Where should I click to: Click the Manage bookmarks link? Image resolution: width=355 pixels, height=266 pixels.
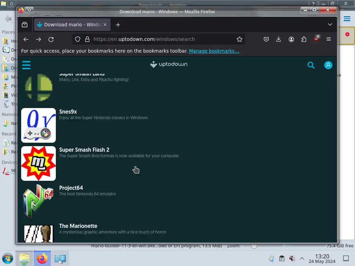pos(214,51)
